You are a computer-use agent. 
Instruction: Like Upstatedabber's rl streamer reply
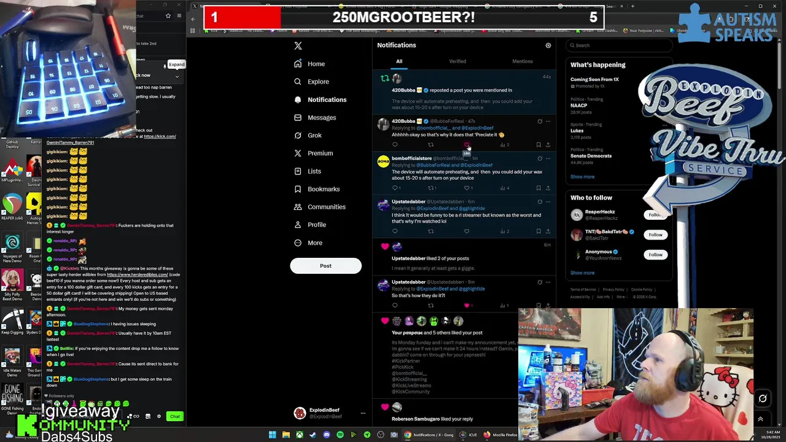click(x=467, y=231)
